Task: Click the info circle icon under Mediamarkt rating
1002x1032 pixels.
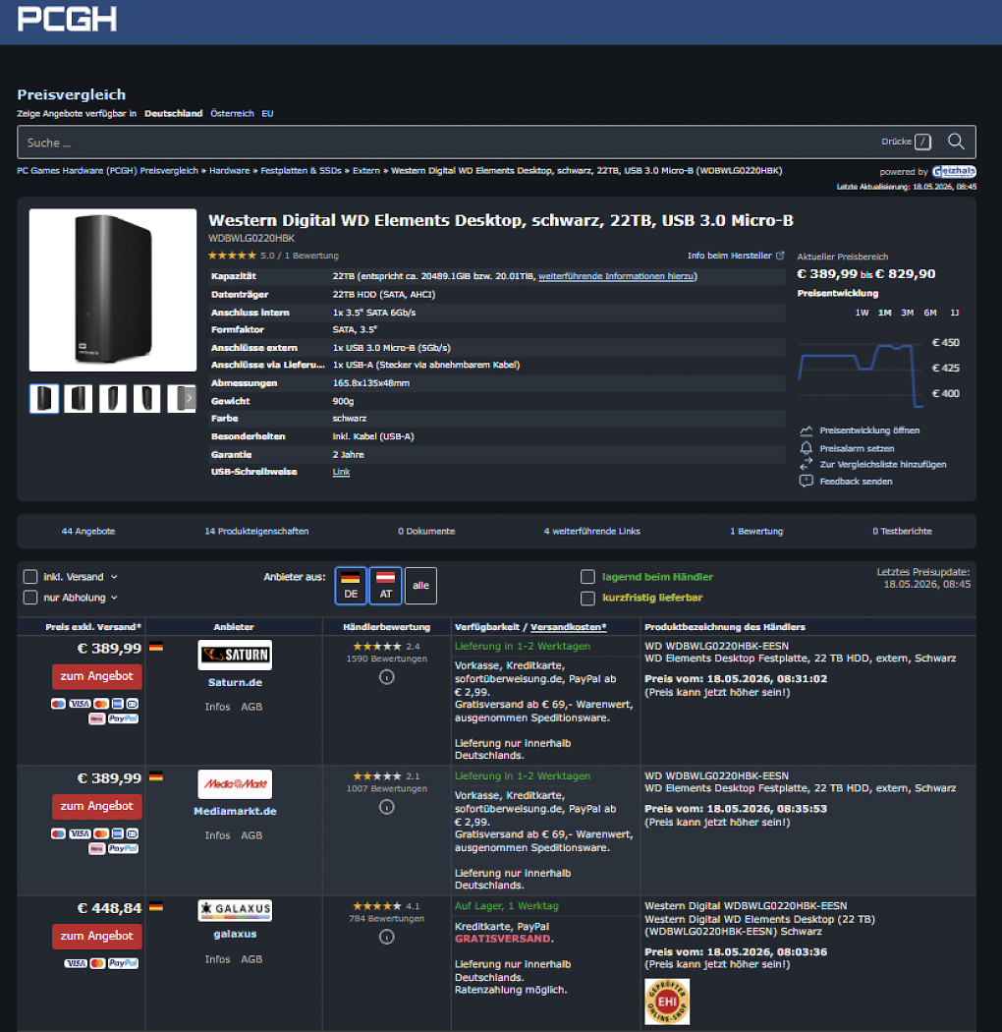Action: (387, 807)
